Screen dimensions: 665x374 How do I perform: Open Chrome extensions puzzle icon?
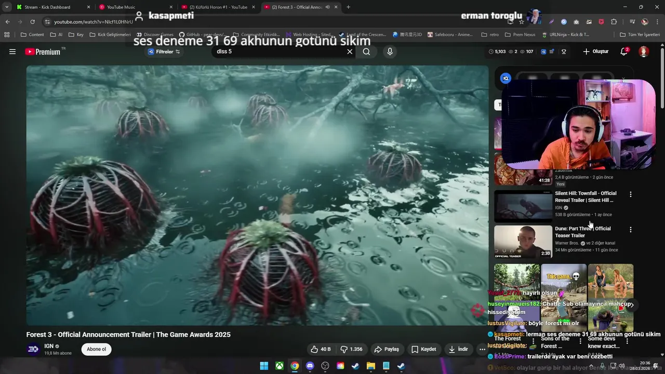[614, 22]
